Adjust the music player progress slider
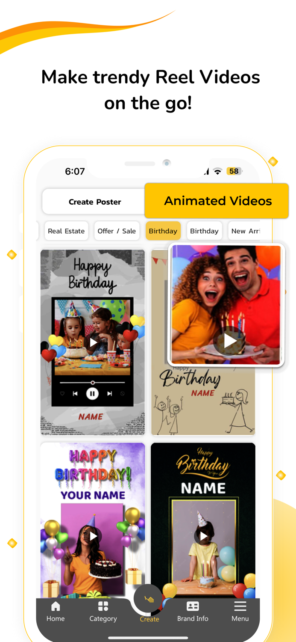 92,383
